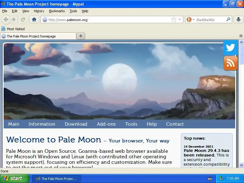Show all tabs with the grid icon

point(241,36)
